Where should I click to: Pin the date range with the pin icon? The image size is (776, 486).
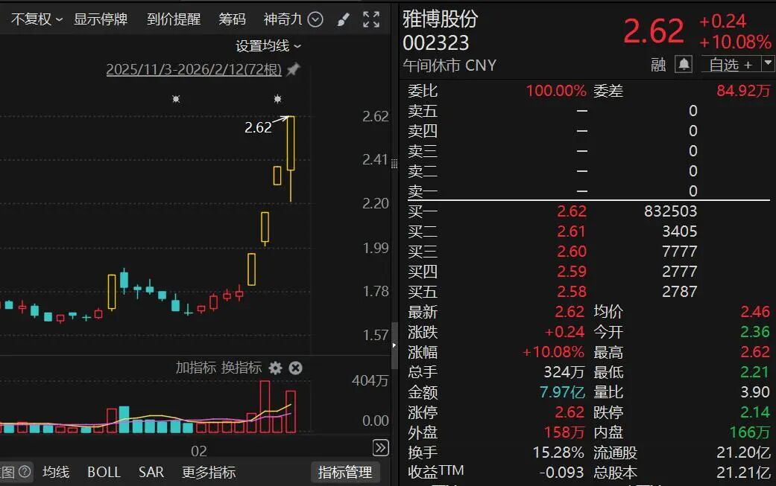click(291, 69)
